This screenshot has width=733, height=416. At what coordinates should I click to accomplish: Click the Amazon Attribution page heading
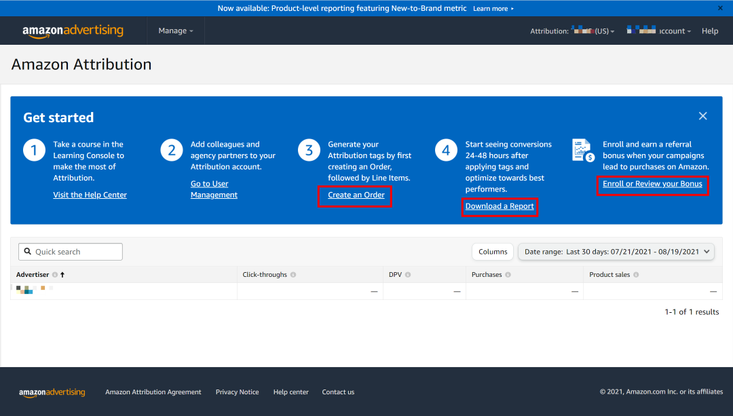[x=81, y=64]
